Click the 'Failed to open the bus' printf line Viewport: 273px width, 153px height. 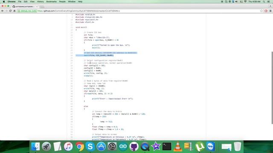[111, 45]
